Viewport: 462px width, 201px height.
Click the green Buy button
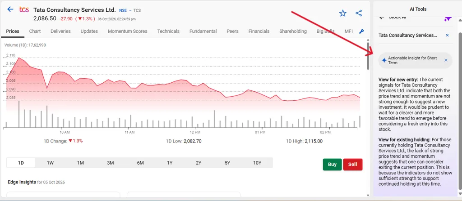[332, 165]
